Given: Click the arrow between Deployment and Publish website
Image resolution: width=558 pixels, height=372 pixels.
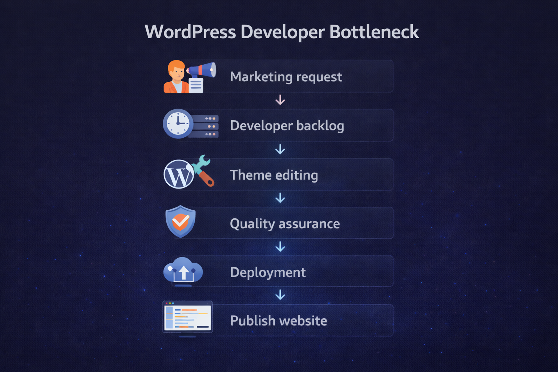Looking at the screenshot, I should click(x=280, y=295).
